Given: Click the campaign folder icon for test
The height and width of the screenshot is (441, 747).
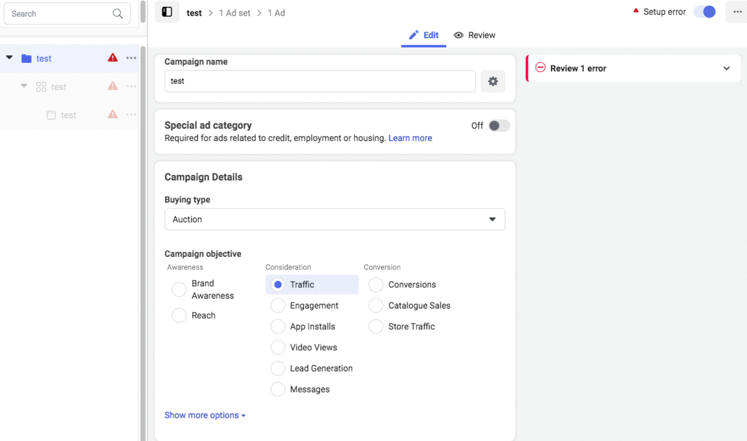Looking at the screenshot, I should pyautogui.click(x=26, y=58).
